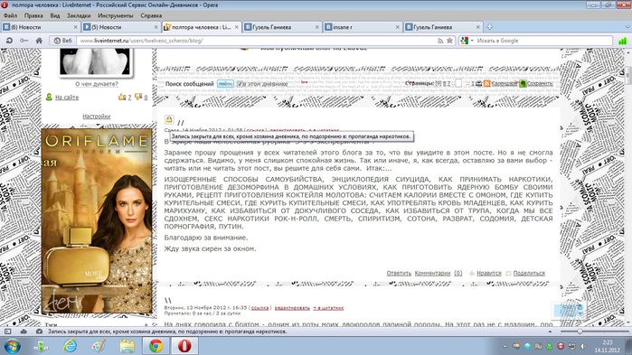
Task: Open the Инструменты menu
Action: point(115,15)
